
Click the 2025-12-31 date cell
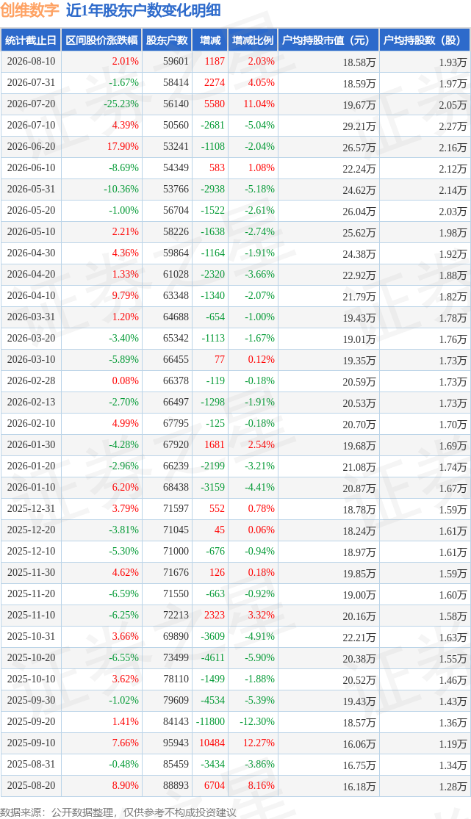[x=31, y=508]
